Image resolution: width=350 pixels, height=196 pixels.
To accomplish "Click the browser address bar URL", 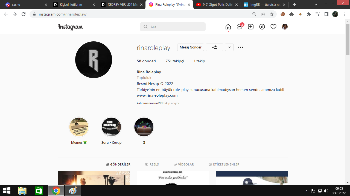I will pos(63,14).
